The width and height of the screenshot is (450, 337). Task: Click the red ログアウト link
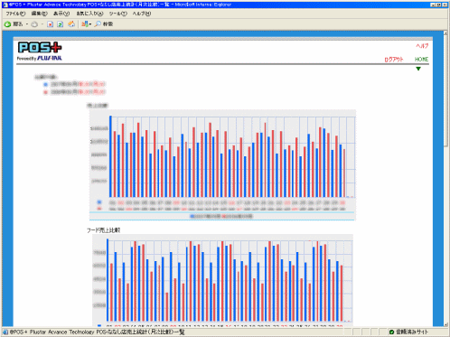click(394, 60)
